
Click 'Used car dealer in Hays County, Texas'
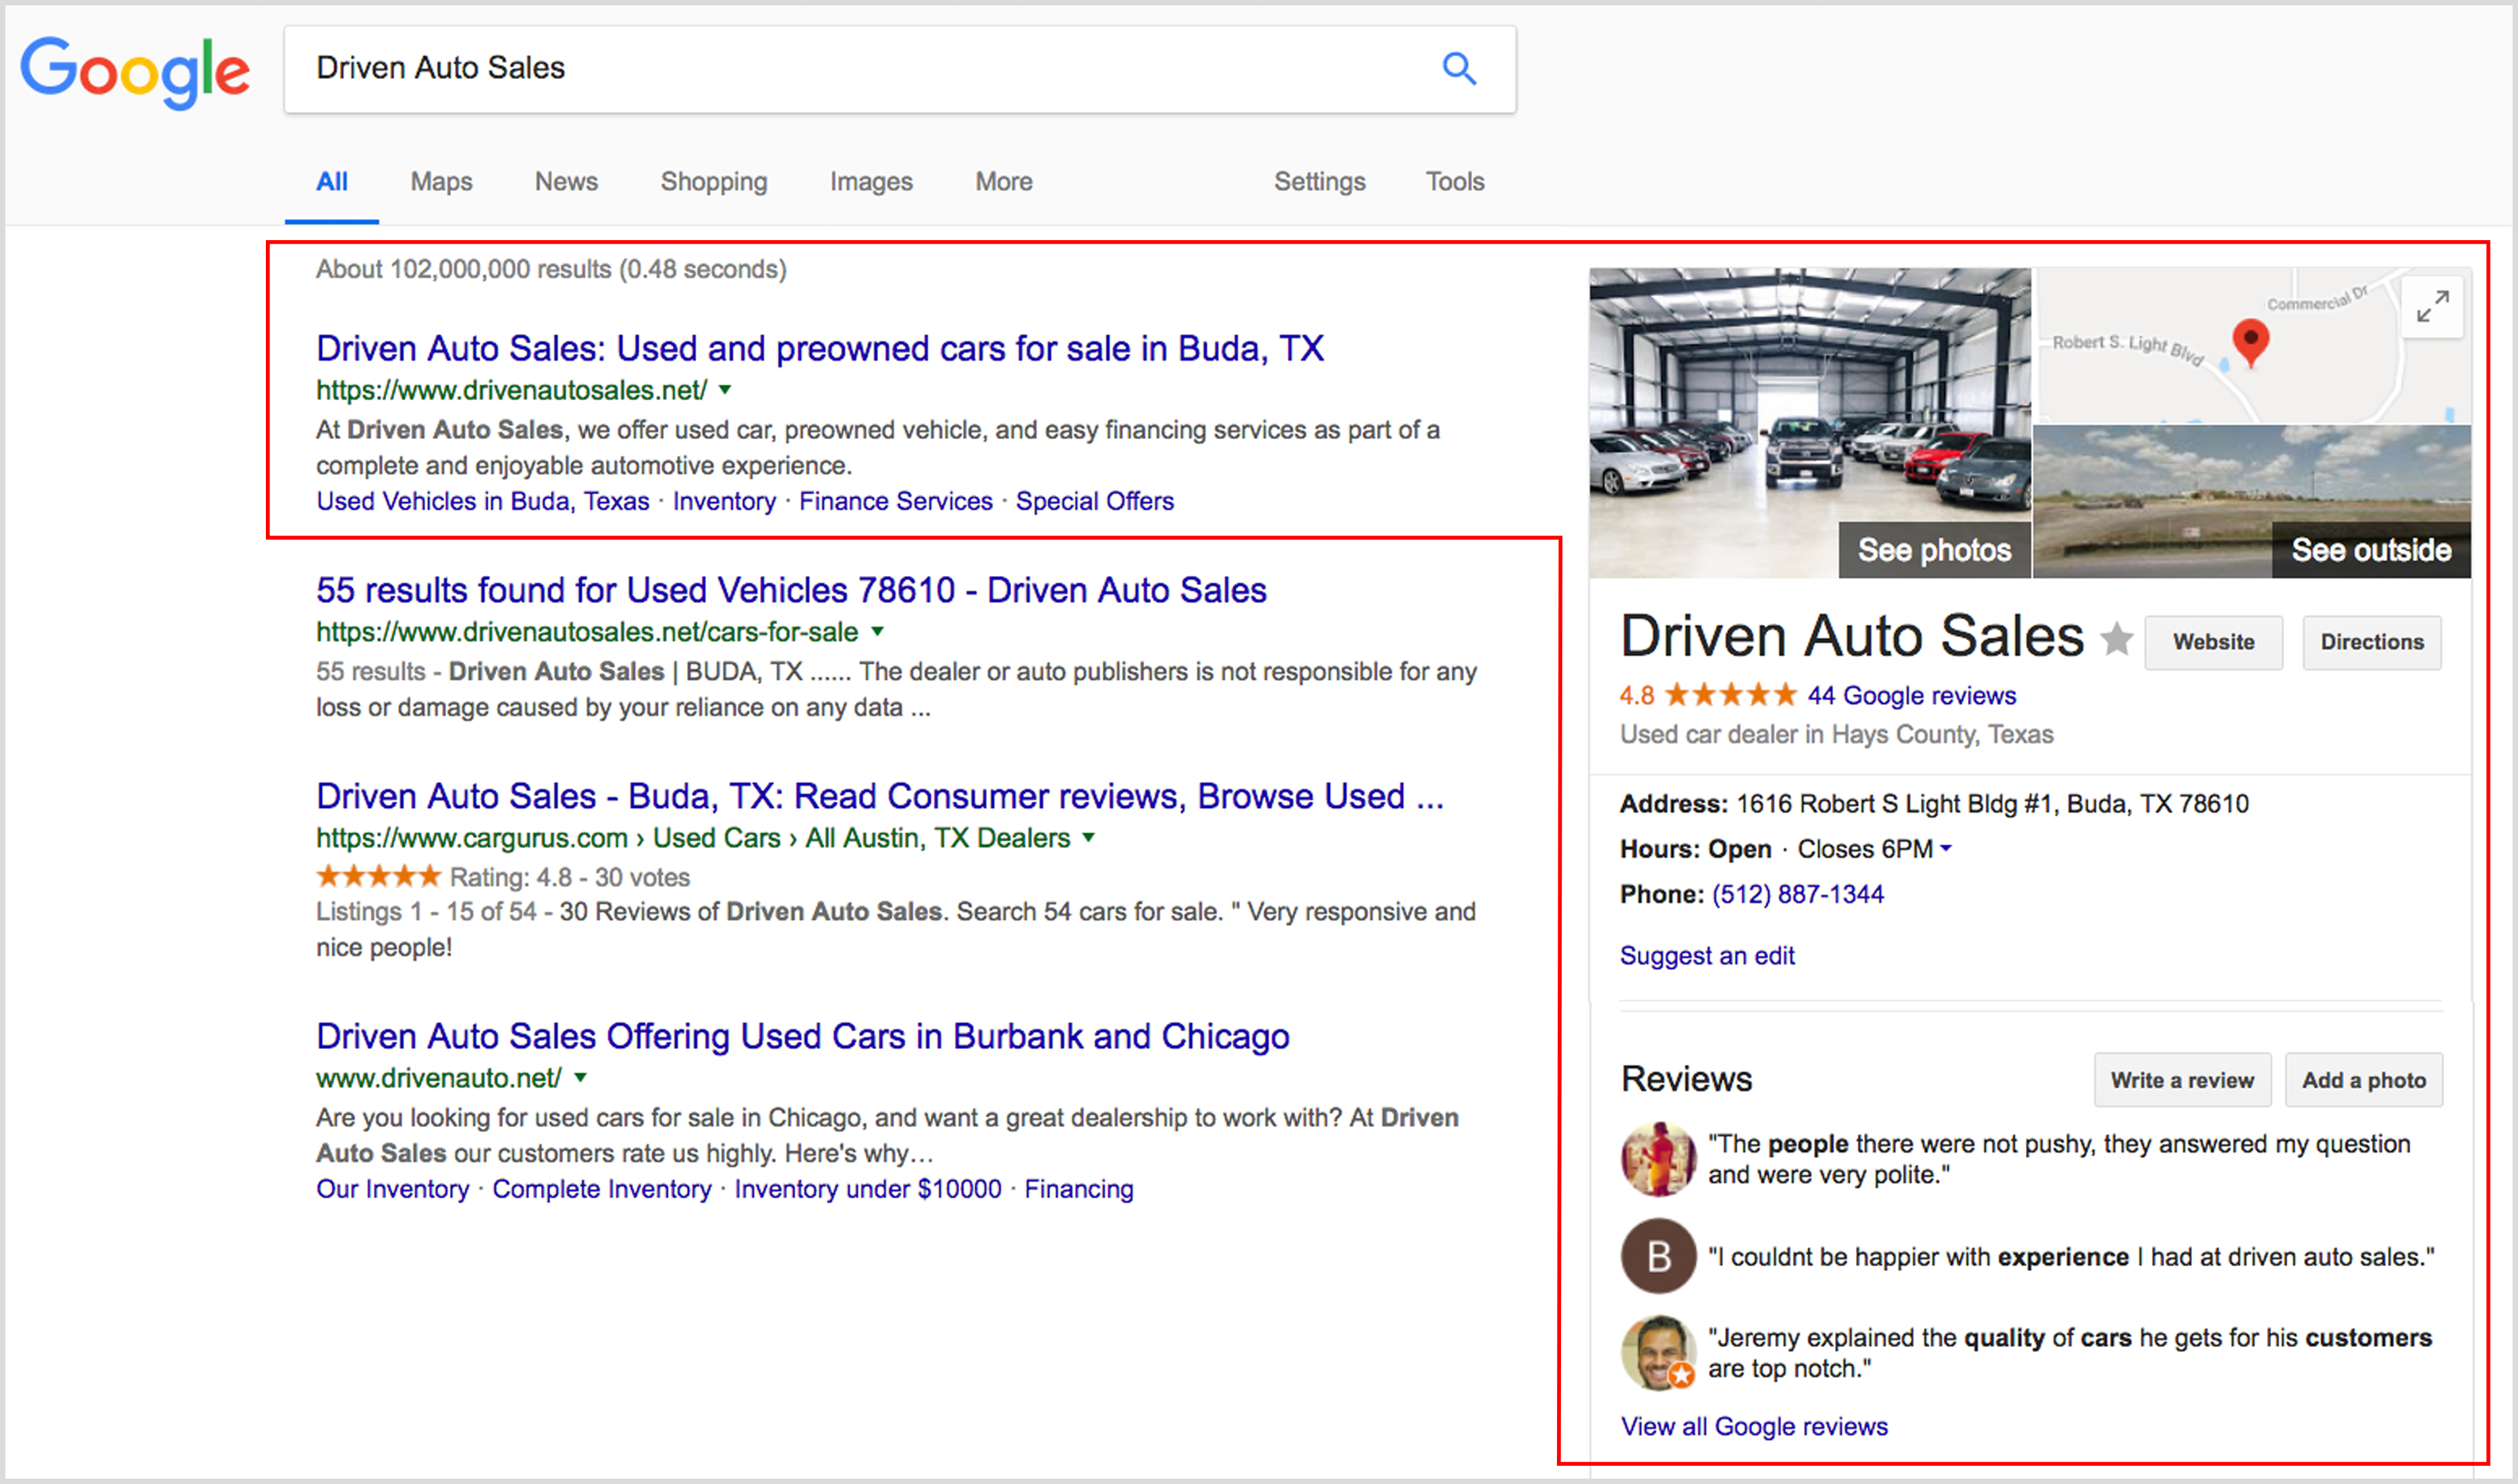(1836, 735)
